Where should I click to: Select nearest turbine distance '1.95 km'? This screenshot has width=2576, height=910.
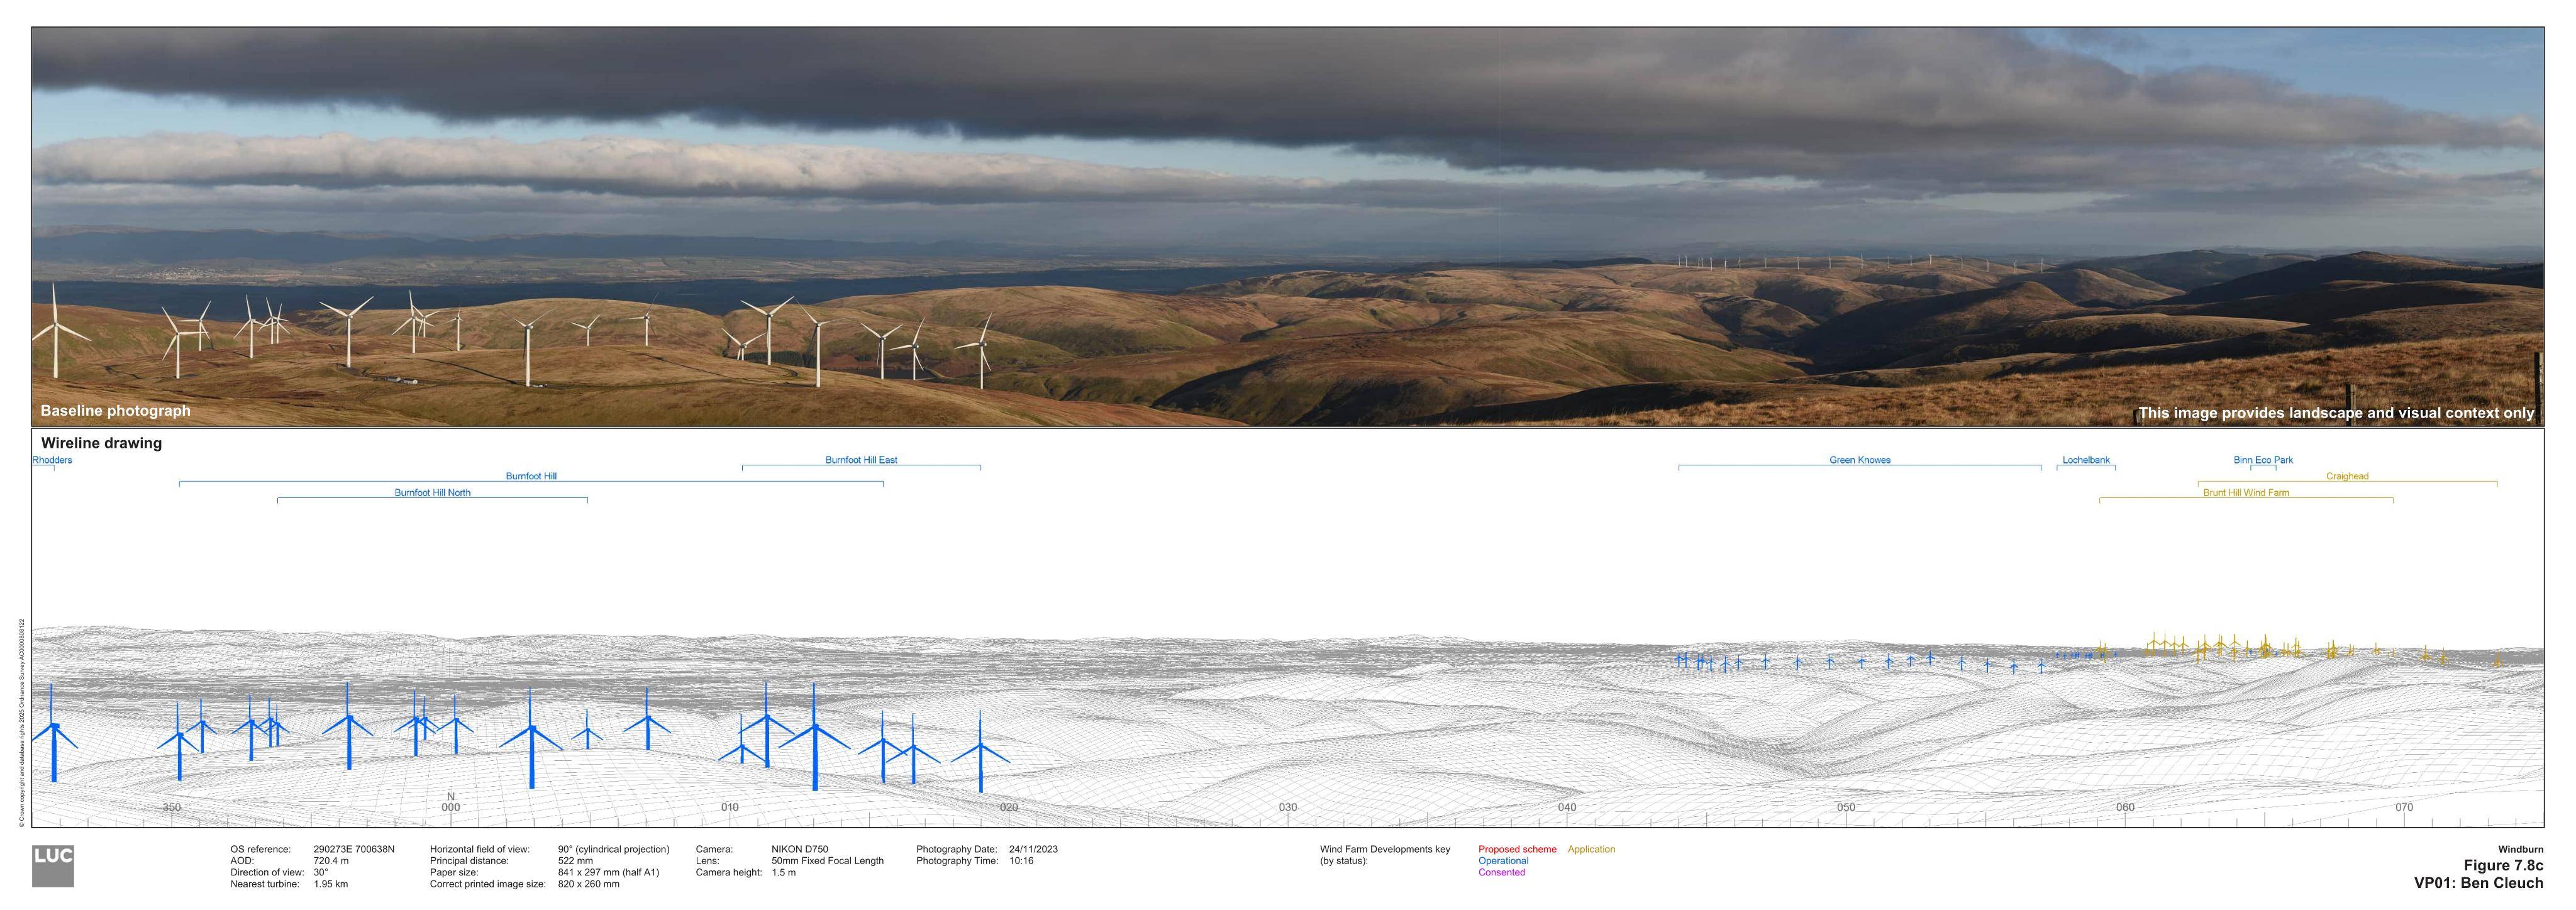pos(331,884)
